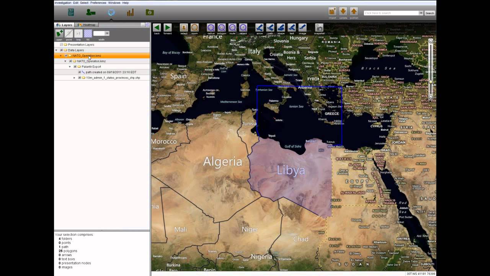Expand 10m_admin_1_states_provinces_shp.shp folder
This screenshot has width=490, height=276.
pyautogui.click(x=74, y=78)
